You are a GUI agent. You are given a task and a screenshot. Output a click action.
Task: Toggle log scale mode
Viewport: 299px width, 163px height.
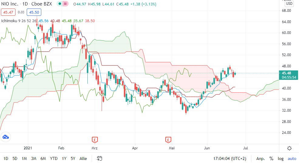tap(280, 158)
